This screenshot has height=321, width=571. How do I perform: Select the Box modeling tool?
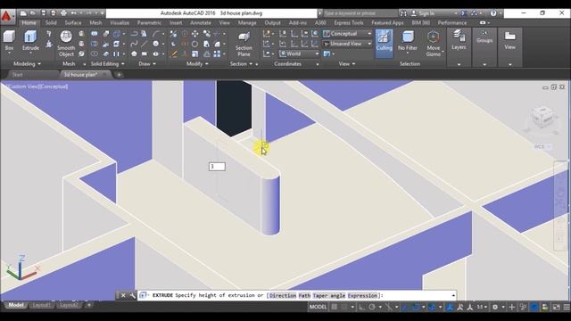pyautogui.click(x=9, y=41)
